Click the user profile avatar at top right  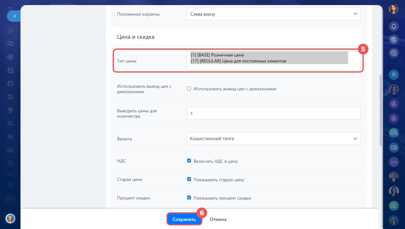(393, 9)
